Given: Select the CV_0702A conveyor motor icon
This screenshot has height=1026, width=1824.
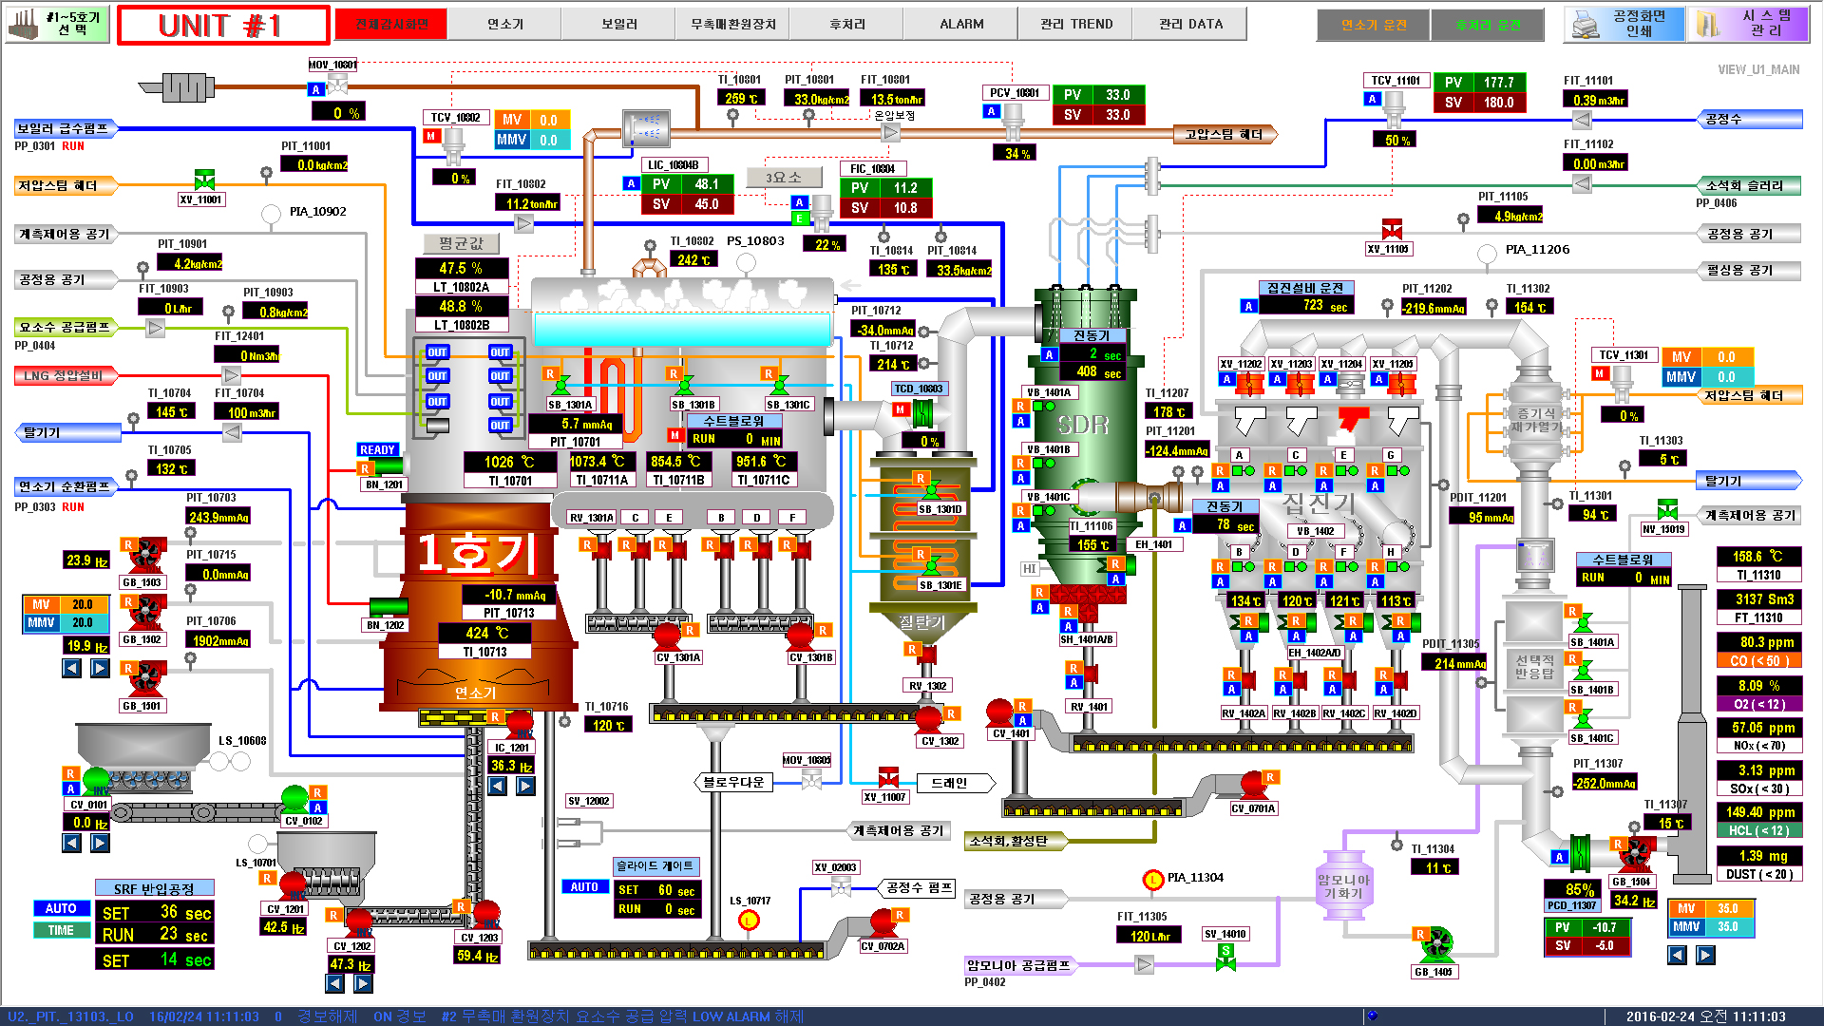Looking at the screenshot, I should 883,923.
